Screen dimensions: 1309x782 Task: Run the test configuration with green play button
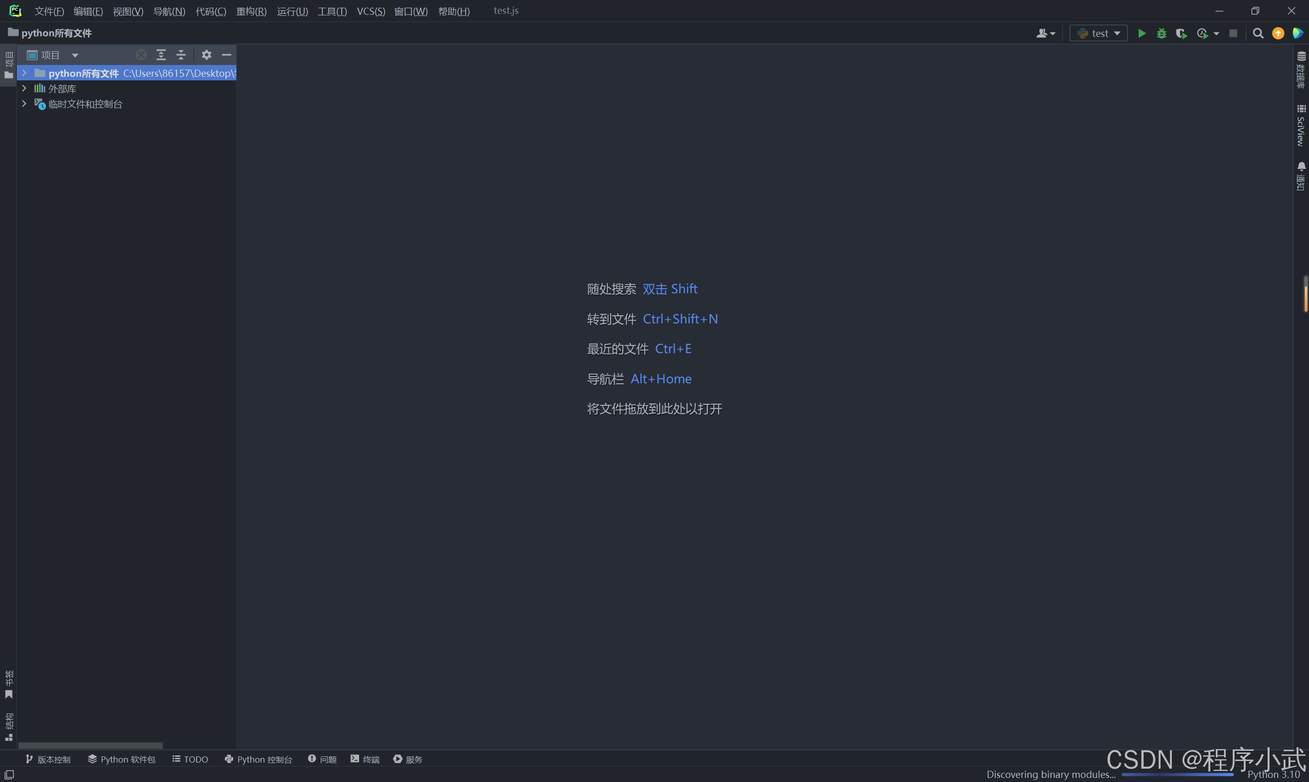click(1142, 33)
